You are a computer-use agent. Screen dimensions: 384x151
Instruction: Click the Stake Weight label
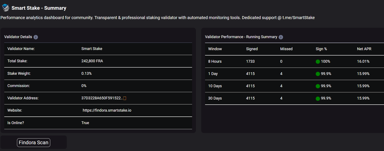(19, 74)
